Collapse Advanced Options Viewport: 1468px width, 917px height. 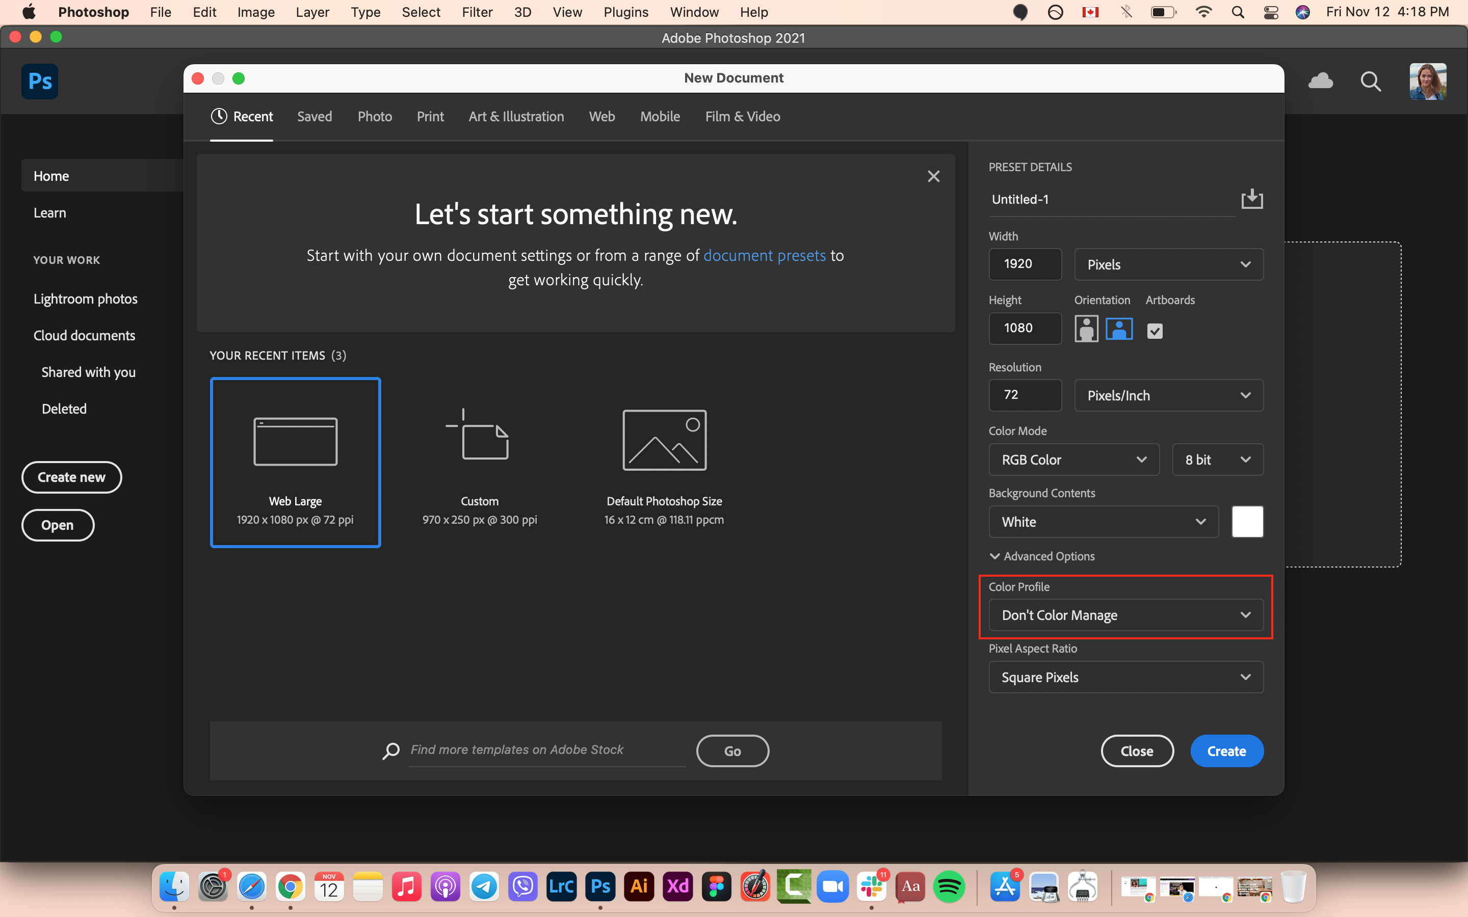tap(1042, 556)
